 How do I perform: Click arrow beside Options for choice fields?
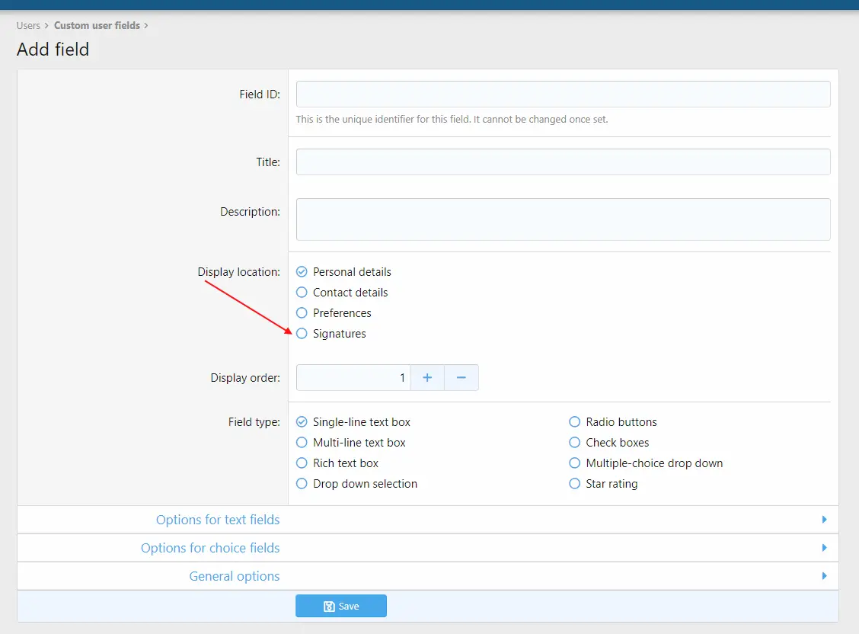click(824, 548)
